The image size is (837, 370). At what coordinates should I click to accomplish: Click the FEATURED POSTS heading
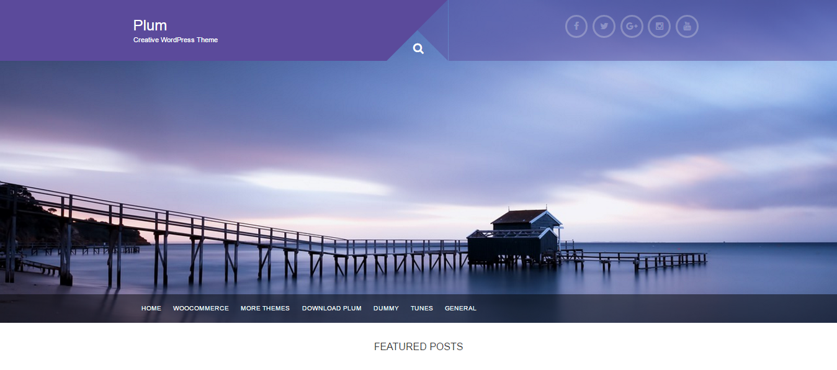(x=418, y=347)
